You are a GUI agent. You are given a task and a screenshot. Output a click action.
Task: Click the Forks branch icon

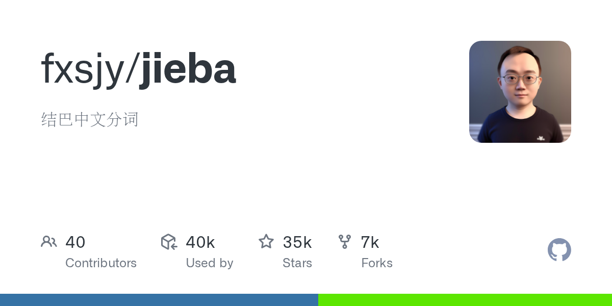pos(345,242)
